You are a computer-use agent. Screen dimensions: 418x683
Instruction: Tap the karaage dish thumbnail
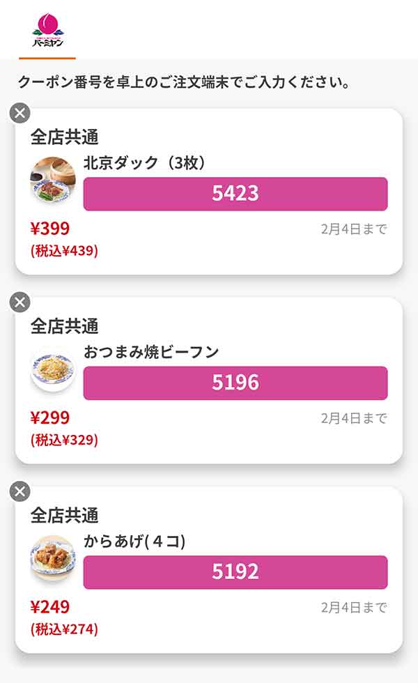[52, 559]
